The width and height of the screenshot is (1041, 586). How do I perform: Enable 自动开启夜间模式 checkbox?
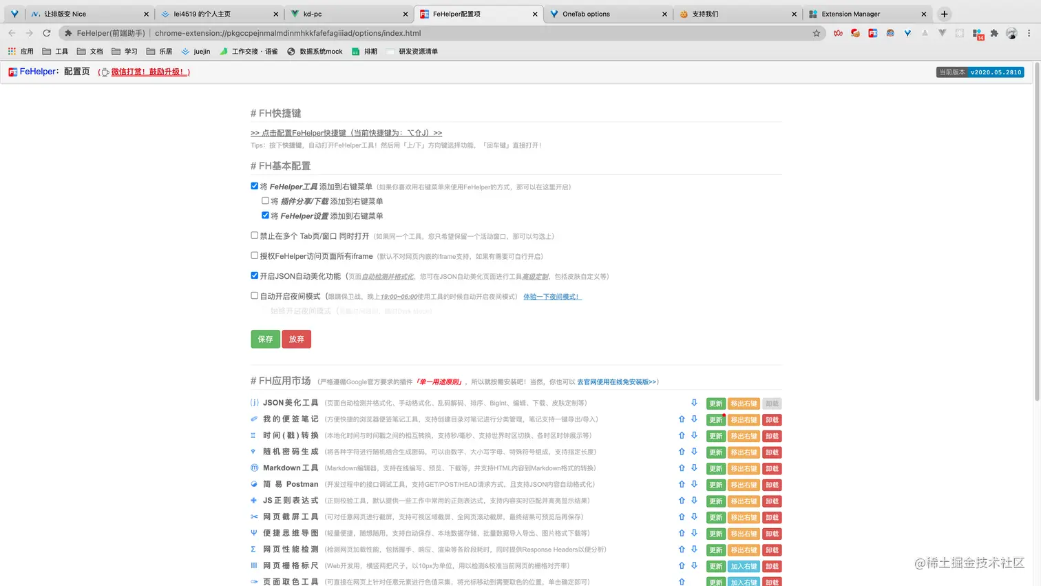coord(255,296)
